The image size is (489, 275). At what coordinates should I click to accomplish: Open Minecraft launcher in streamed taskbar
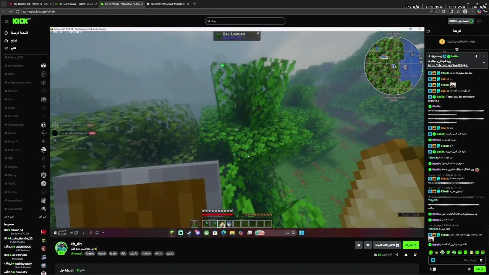click(x=172, y=233)
